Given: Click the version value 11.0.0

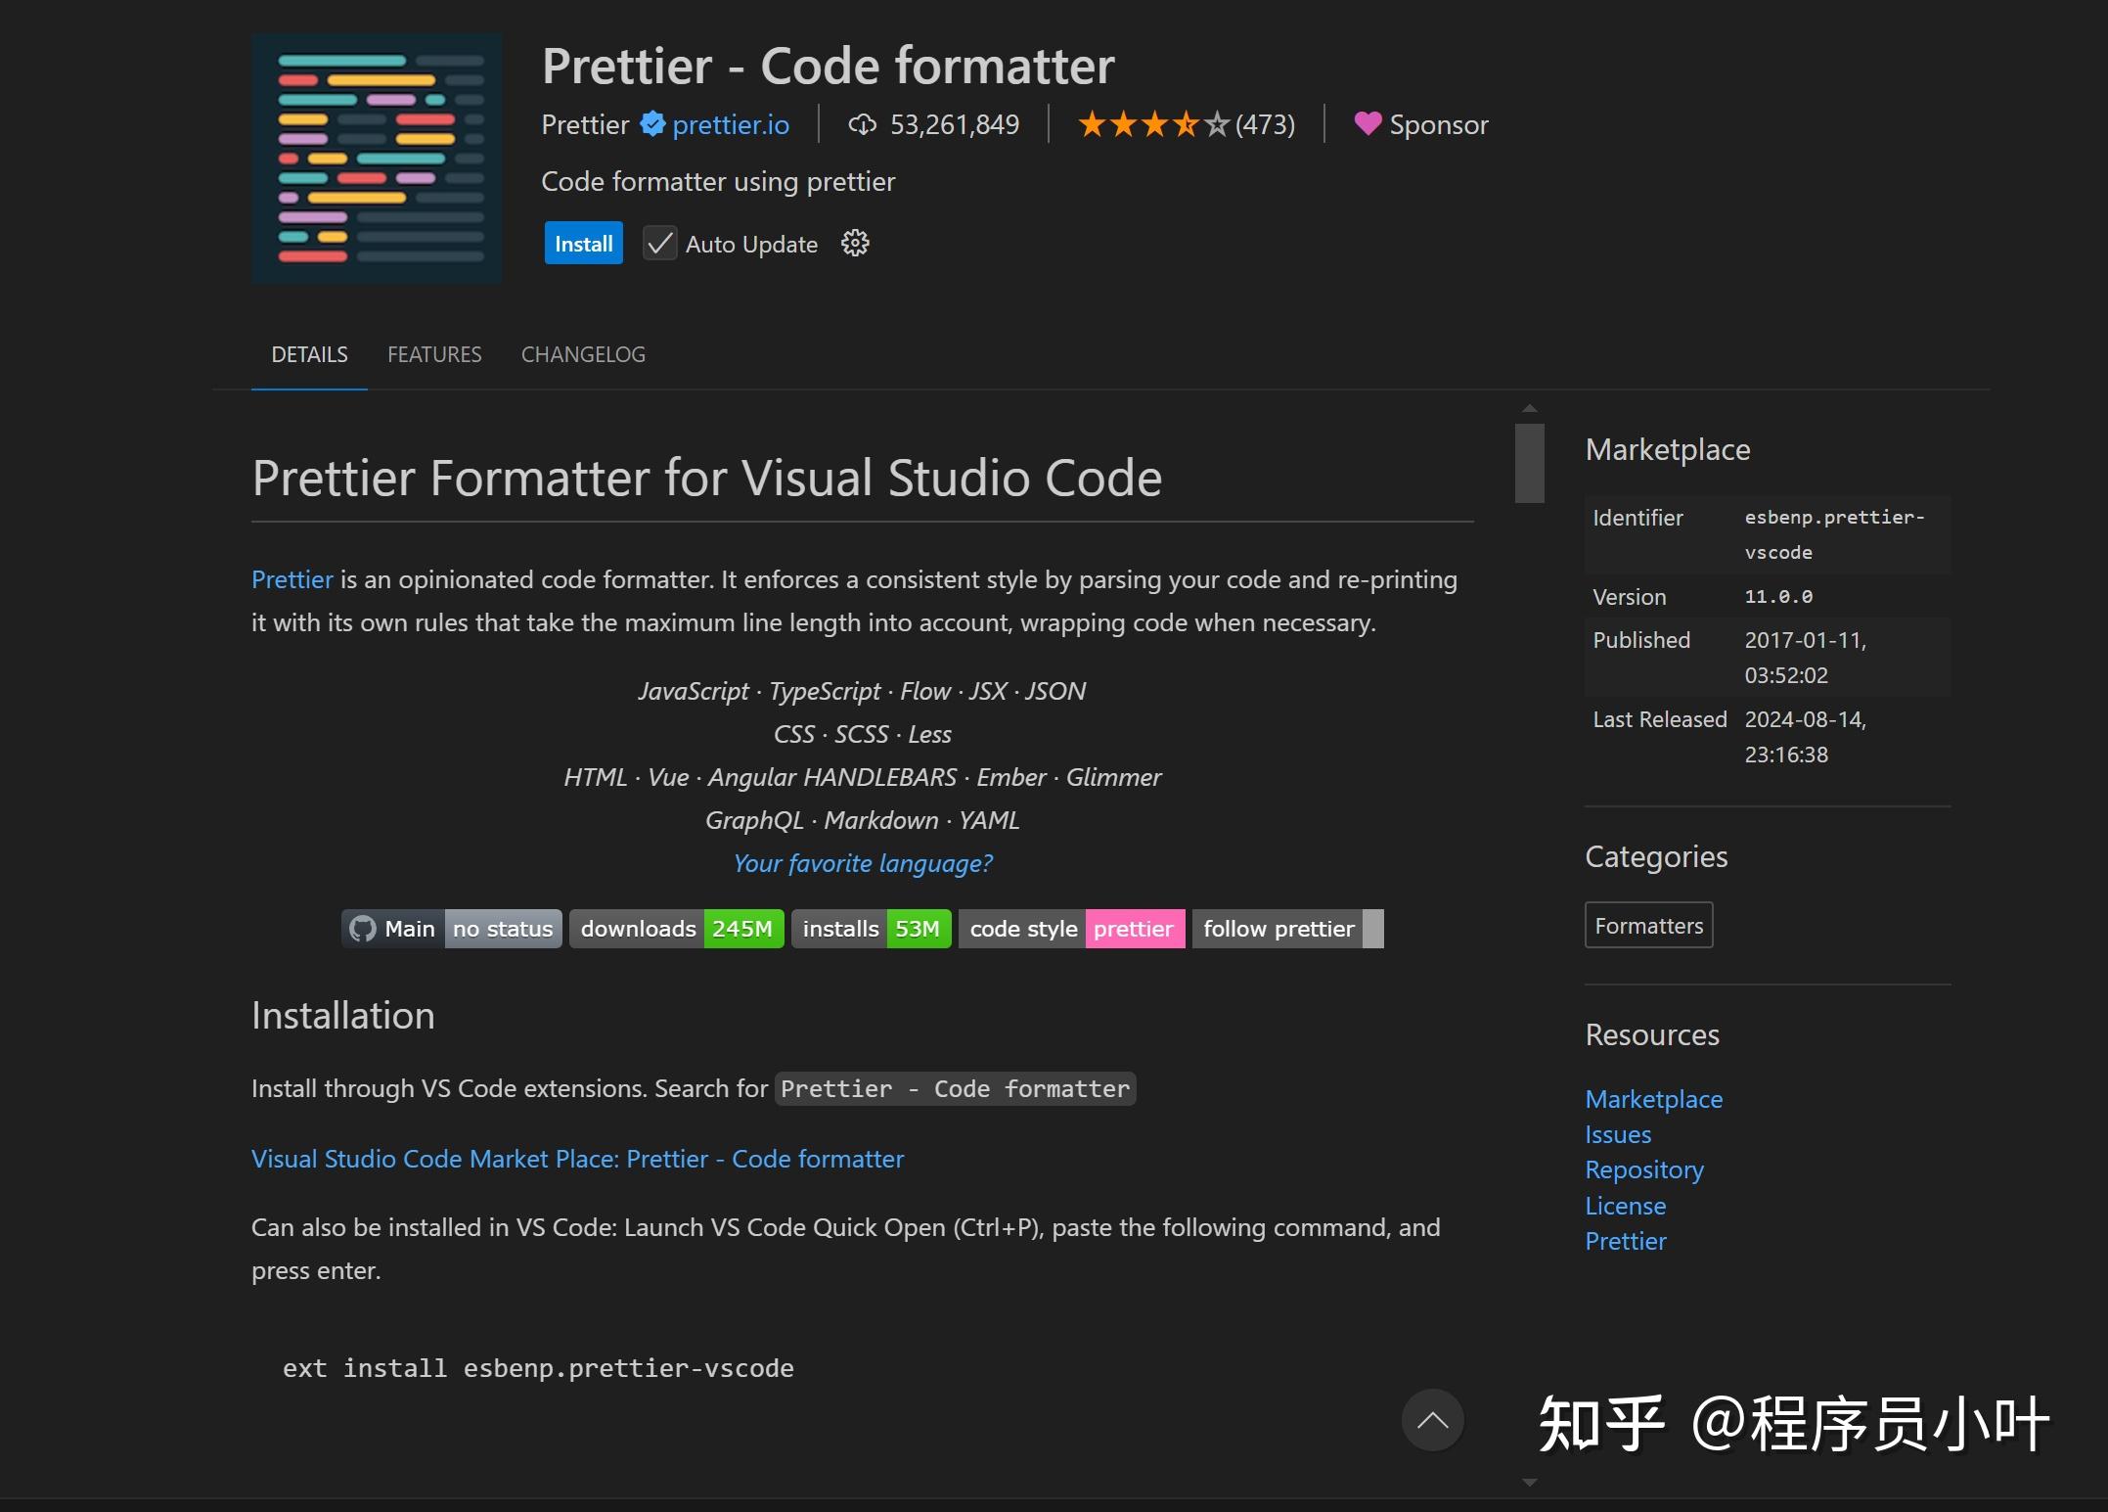Looking at the screenshot, I should coord(1778,596).
